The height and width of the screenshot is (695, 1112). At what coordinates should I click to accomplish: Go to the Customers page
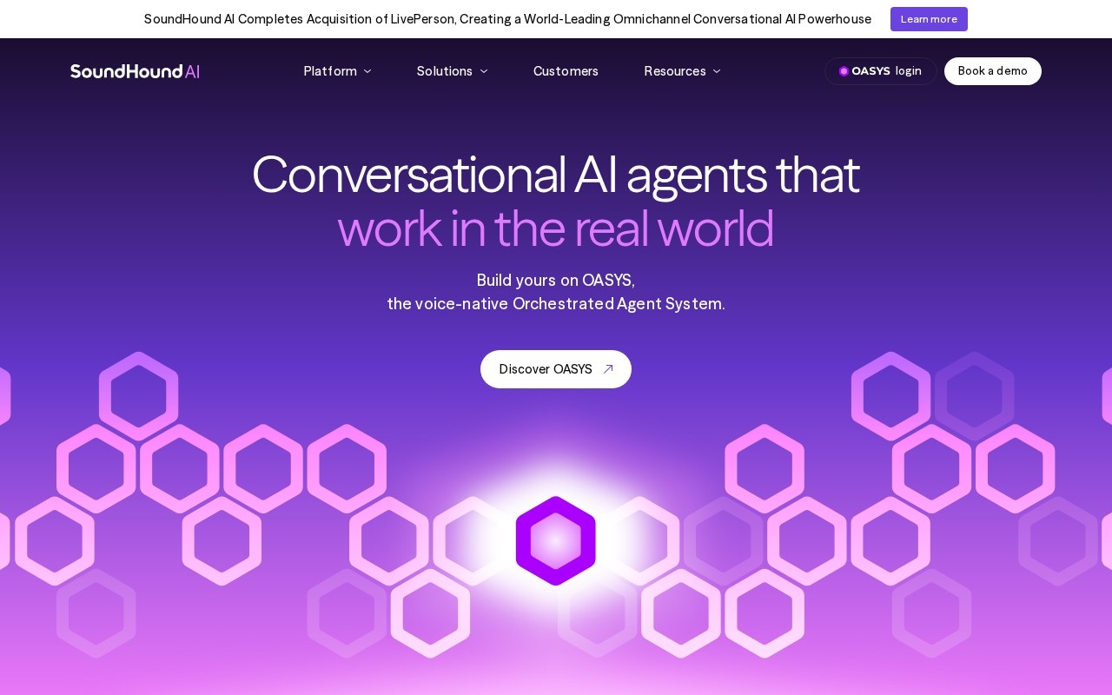point(566,71)
